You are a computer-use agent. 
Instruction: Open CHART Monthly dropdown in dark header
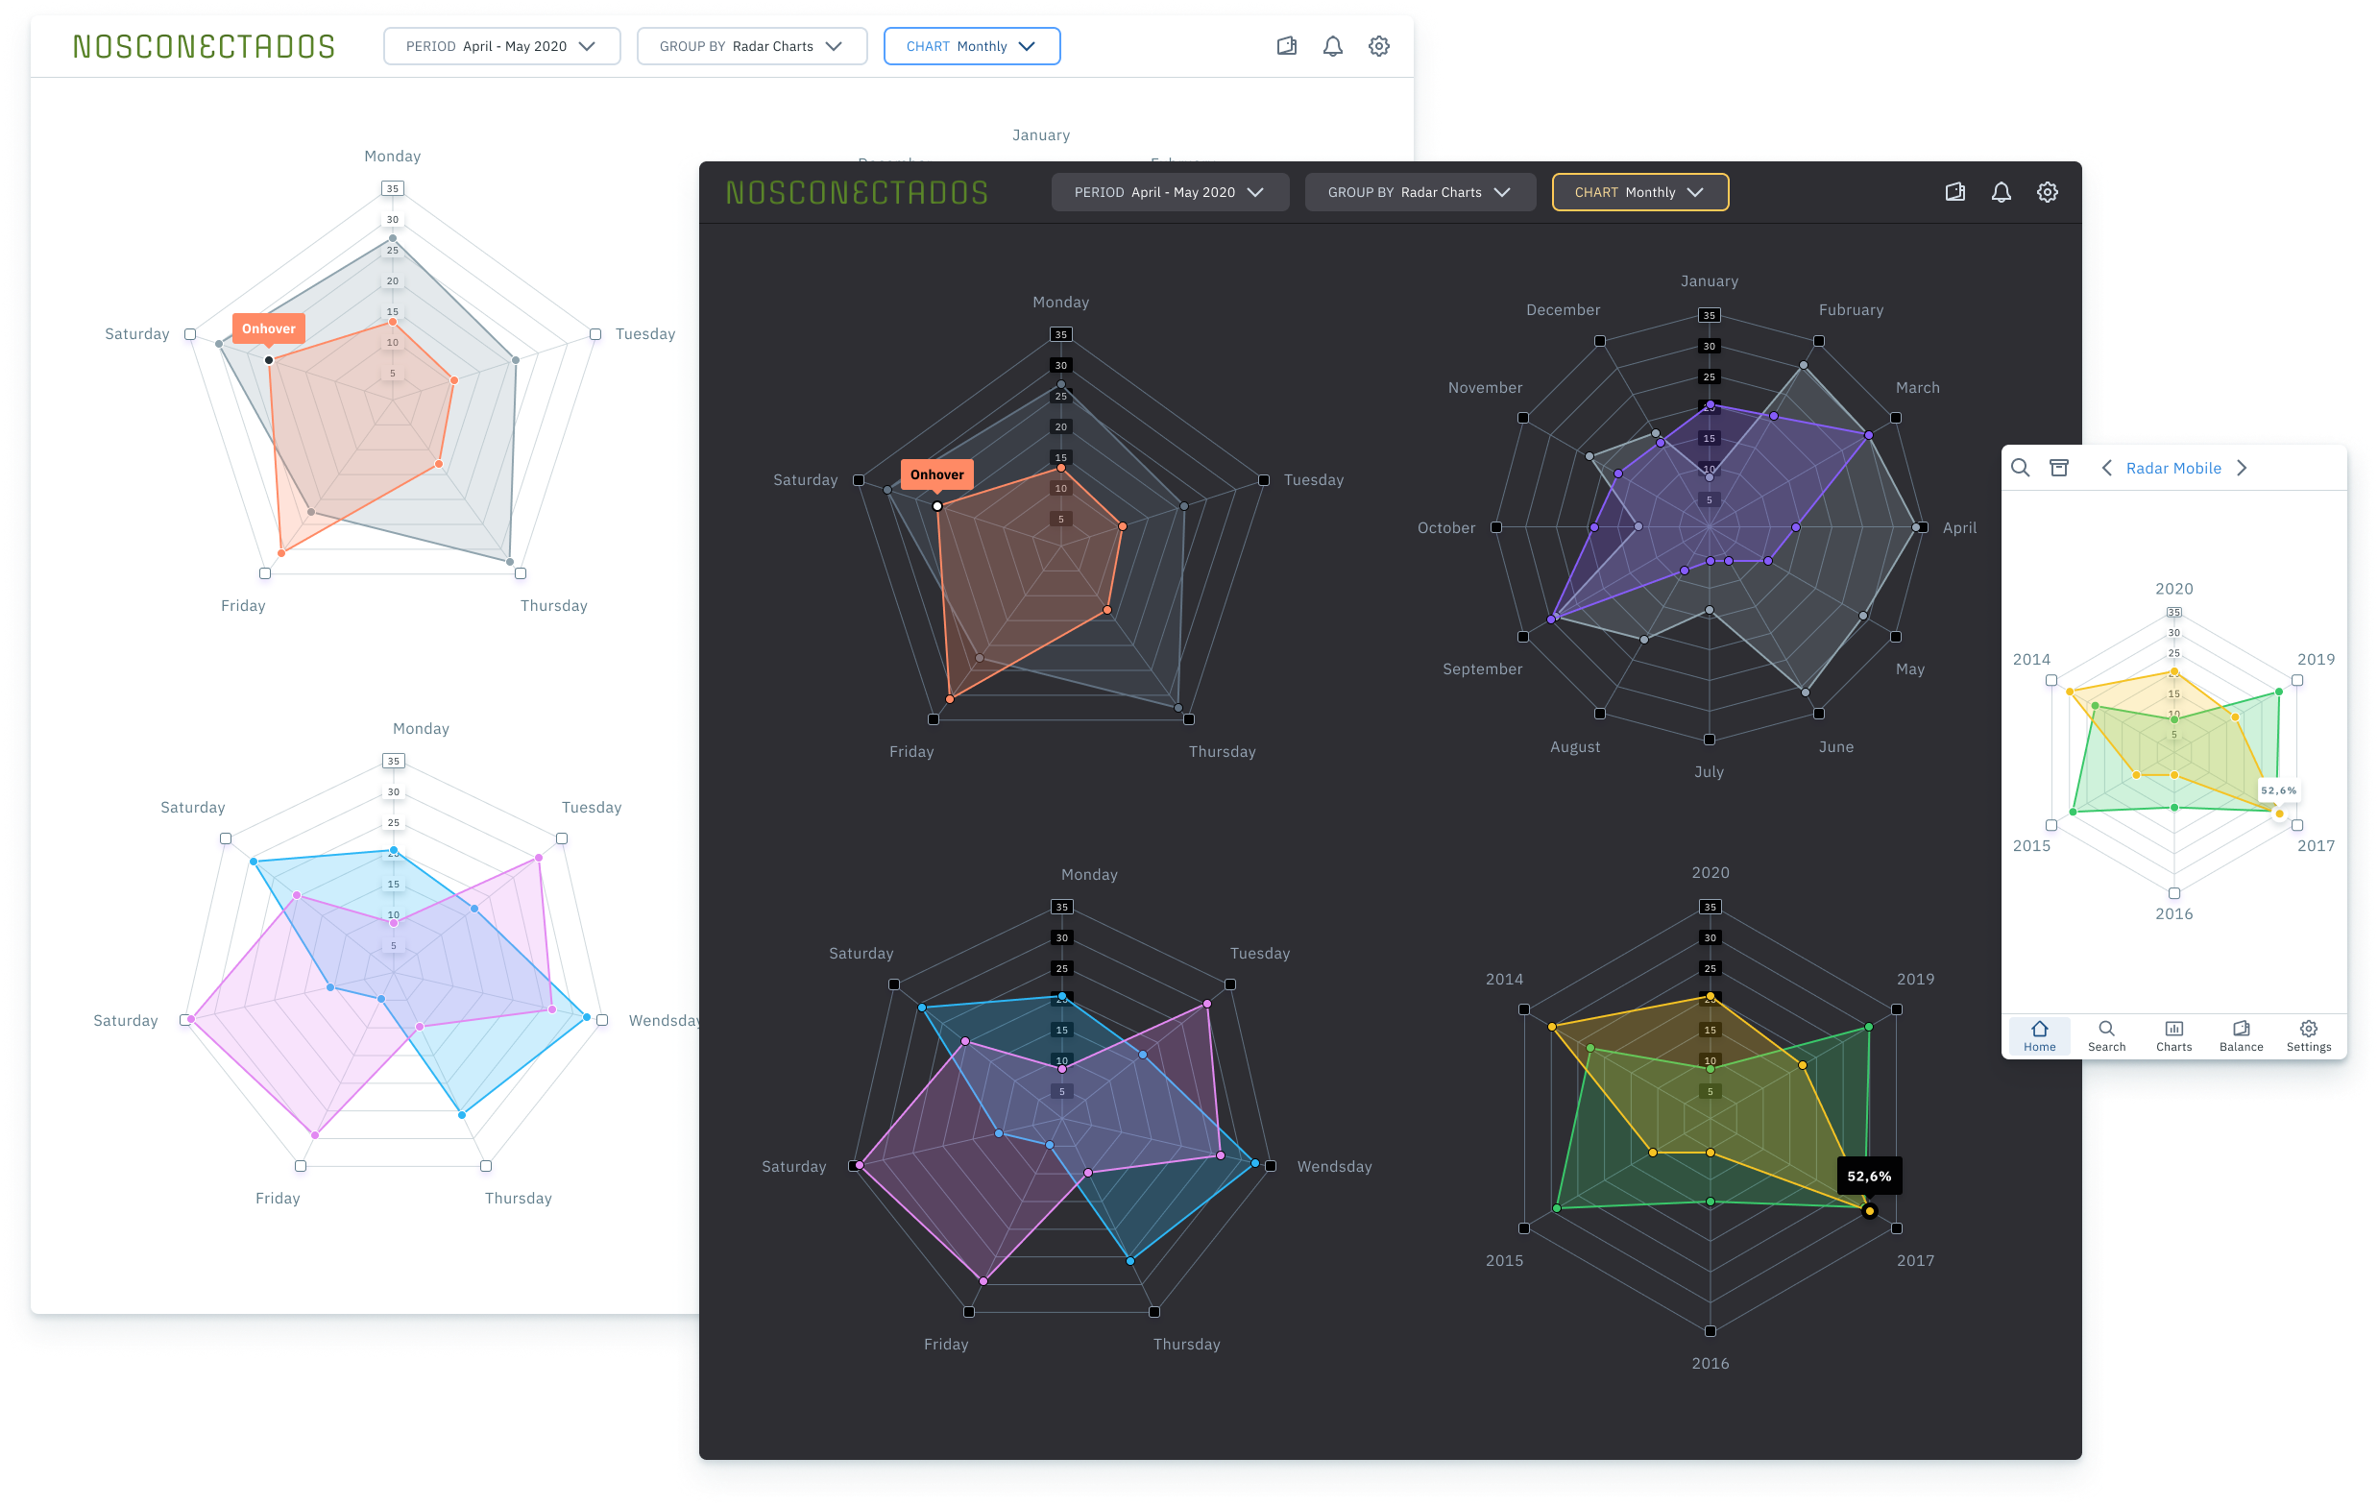coord(1639,192)
